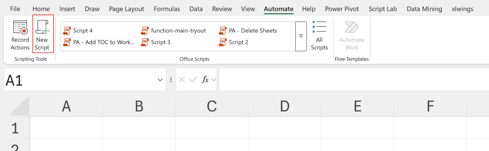Open Script 2 from gallery
The image size is (489, 151).
click(238, 42)
